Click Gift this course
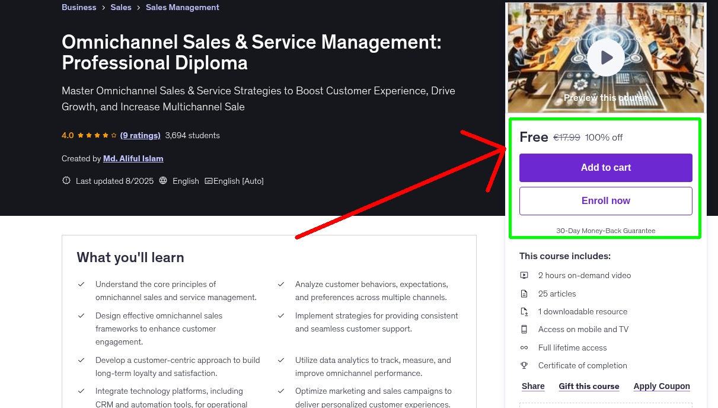718x408 pixels. pyautogui.click(x=589, y=386)
